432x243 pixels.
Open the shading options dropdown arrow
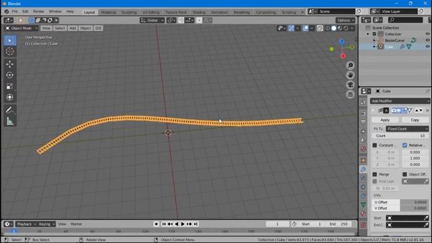coord(352,28)
